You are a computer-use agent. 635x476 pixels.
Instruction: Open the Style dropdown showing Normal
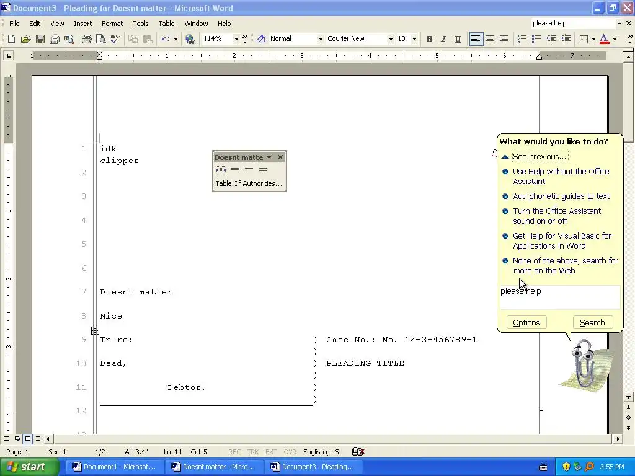pyautogui.click(x=321, y=39)
